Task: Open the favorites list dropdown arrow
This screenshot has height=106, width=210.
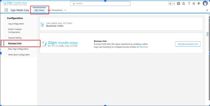Action: coord(173,4)
